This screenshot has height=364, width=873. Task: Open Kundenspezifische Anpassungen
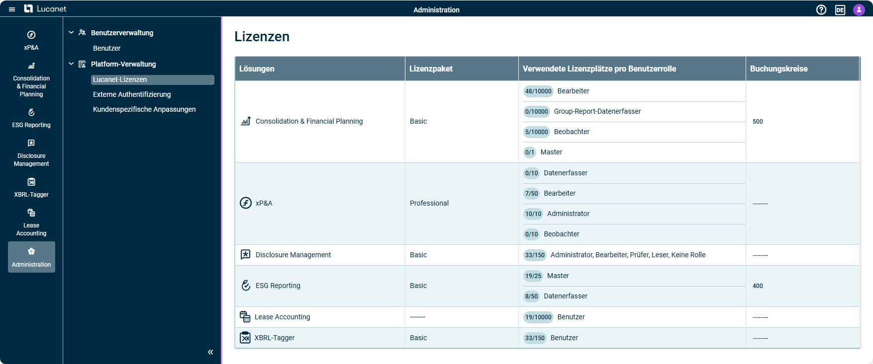click(144, 109)
